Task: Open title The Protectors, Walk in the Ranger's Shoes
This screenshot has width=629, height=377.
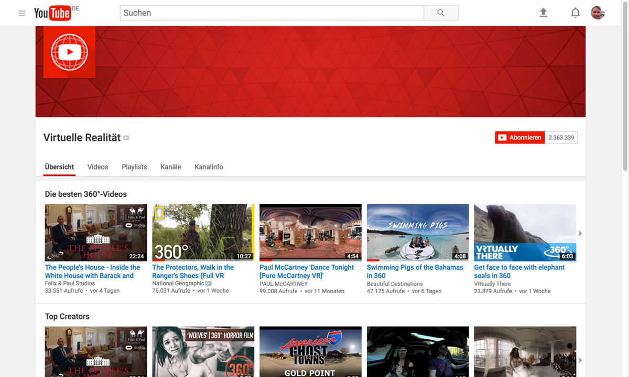Action: pos(193,271)
